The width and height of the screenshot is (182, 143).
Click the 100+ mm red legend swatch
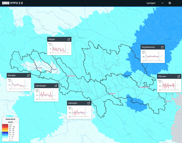point(5,125)
